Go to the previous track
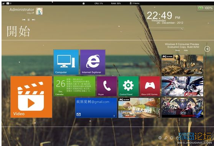The image size is (214, 146). 24,20
